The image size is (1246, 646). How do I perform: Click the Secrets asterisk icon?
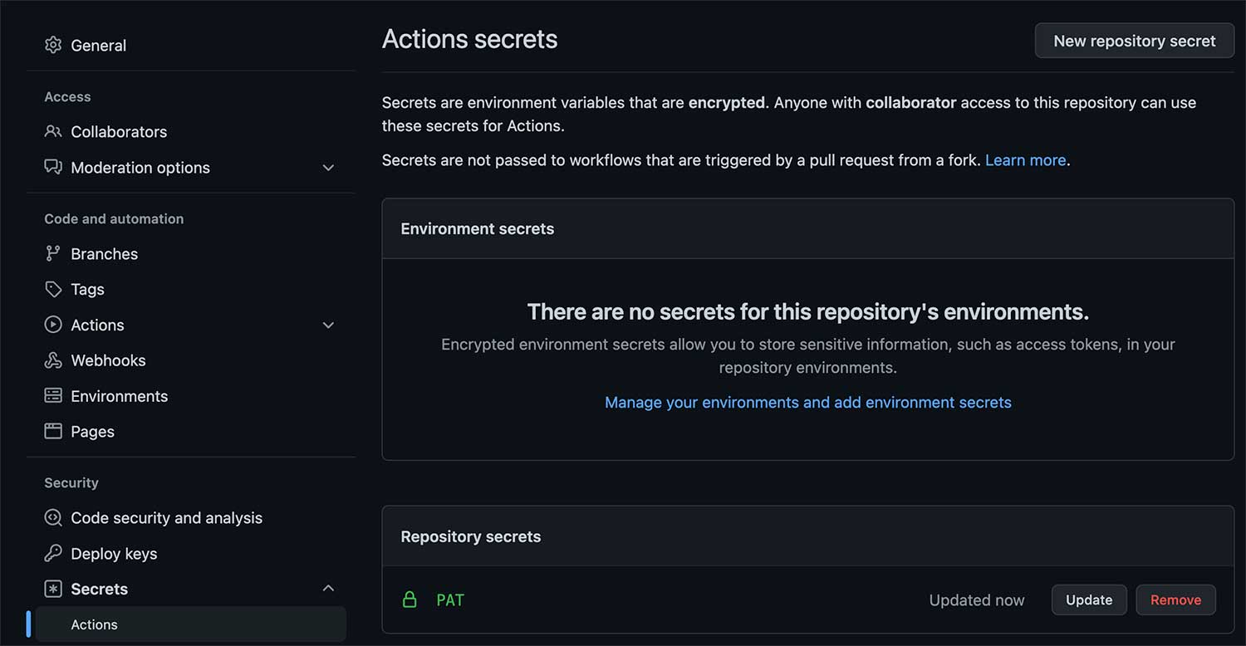tap(53, 589)
